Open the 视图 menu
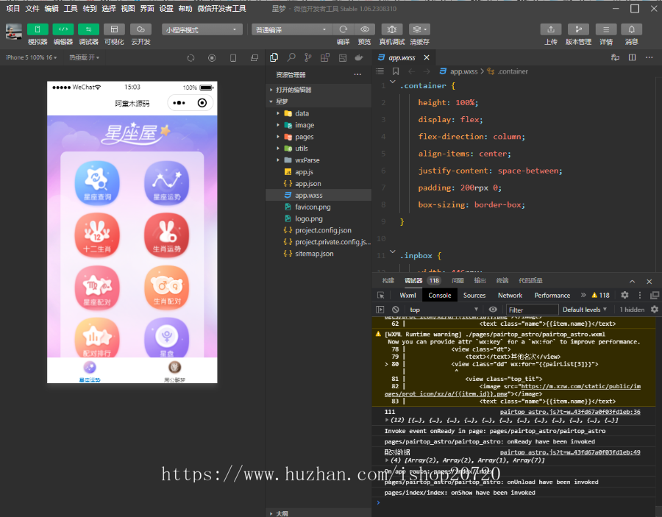This screenshot has height=517, width=662. coord(128,8)
